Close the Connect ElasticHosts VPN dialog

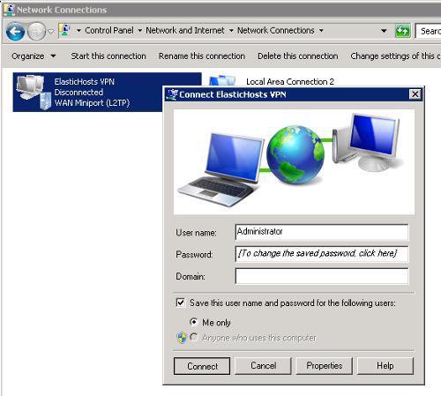(x=415, y=94)
